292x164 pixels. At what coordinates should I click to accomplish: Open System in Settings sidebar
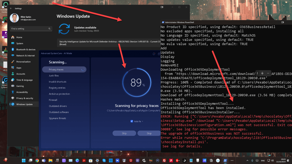coord(24,43)
